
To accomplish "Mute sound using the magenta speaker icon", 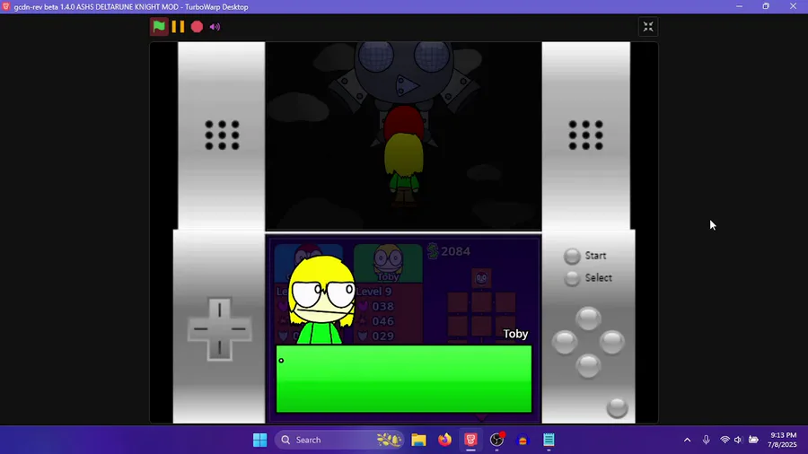I will 215,27.
